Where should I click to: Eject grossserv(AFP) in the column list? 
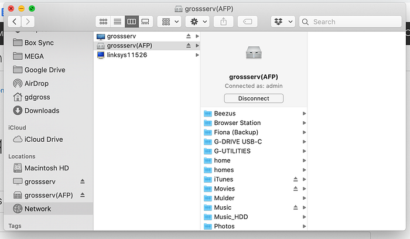(189, 46)
